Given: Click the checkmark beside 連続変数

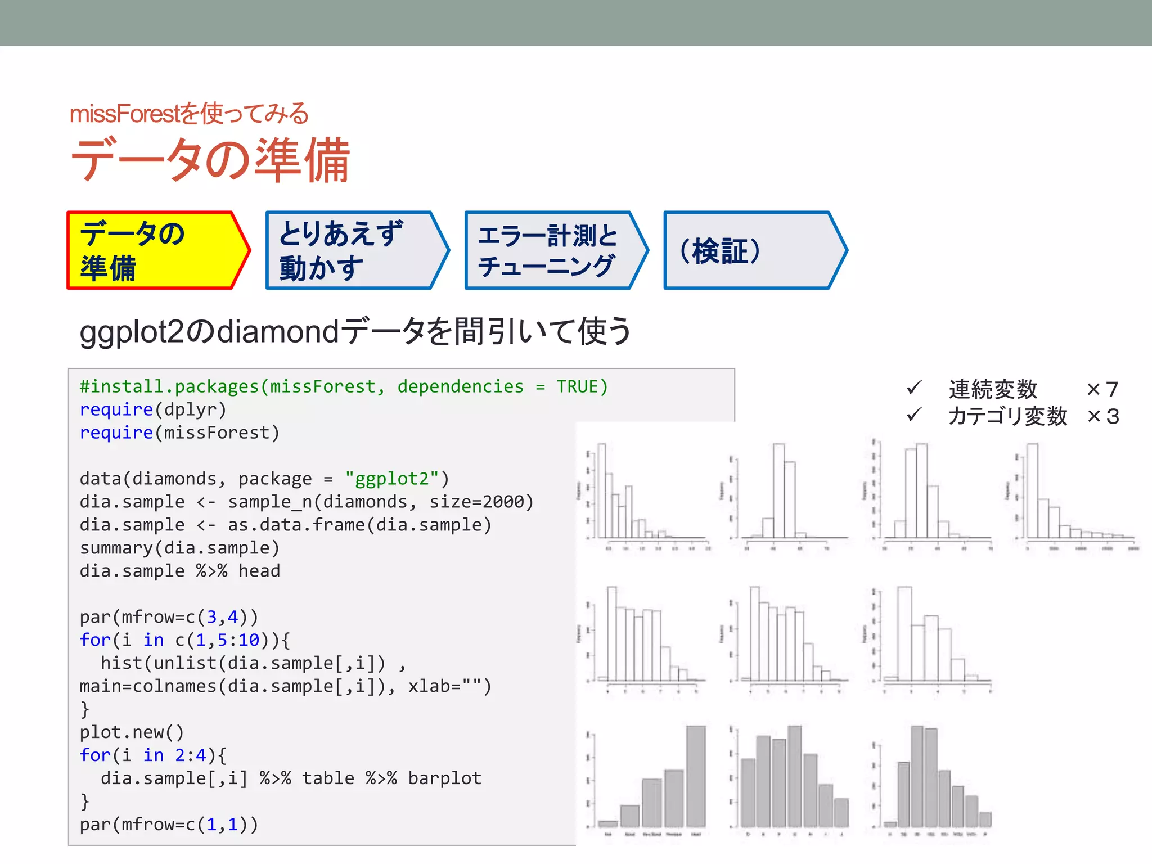Looking at the screenshot, I should point(914,388).
